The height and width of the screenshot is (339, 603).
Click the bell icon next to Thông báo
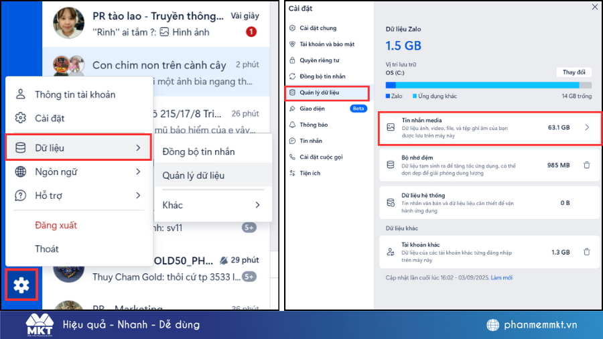tap(292, 125)
